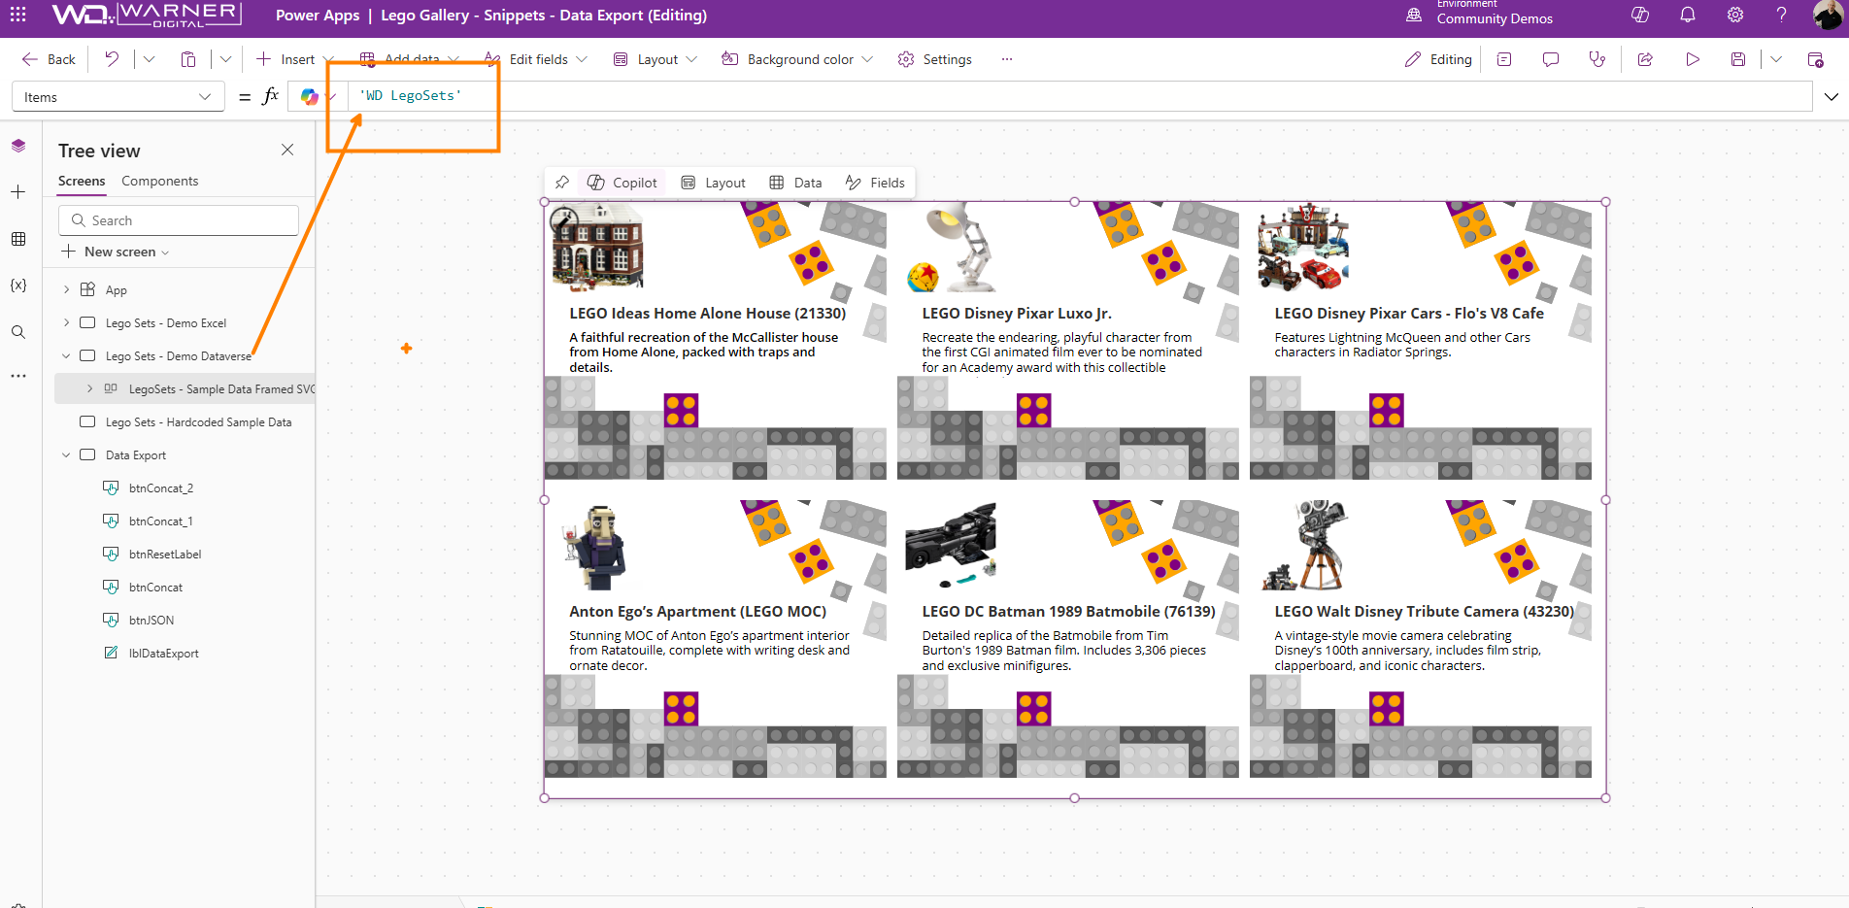
Task: Open the Tree view layers icon
Action: (x=18, y=146)
